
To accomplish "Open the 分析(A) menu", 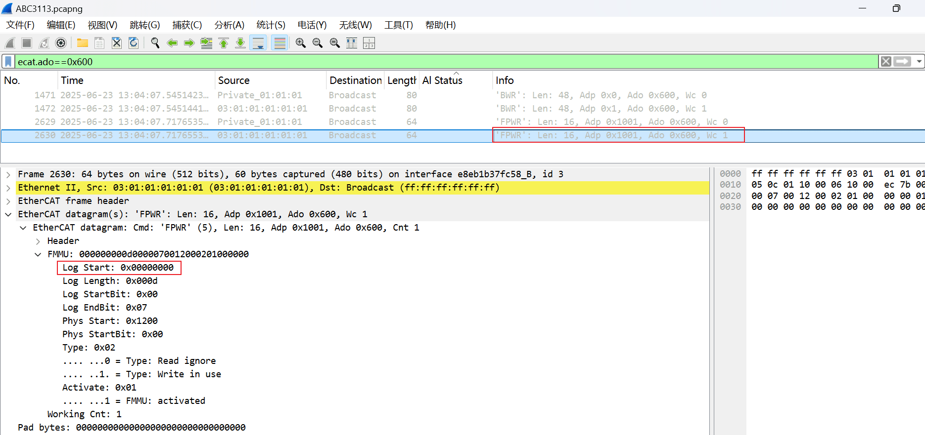I will point(230,25).
